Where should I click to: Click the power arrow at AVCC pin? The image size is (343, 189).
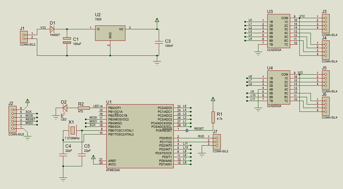point(93,157)
